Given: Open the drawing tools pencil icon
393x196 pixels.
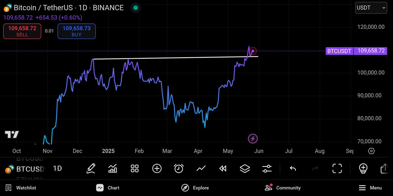Looking at the screenshot, I should pyautogui.click(x=91, y=168).
